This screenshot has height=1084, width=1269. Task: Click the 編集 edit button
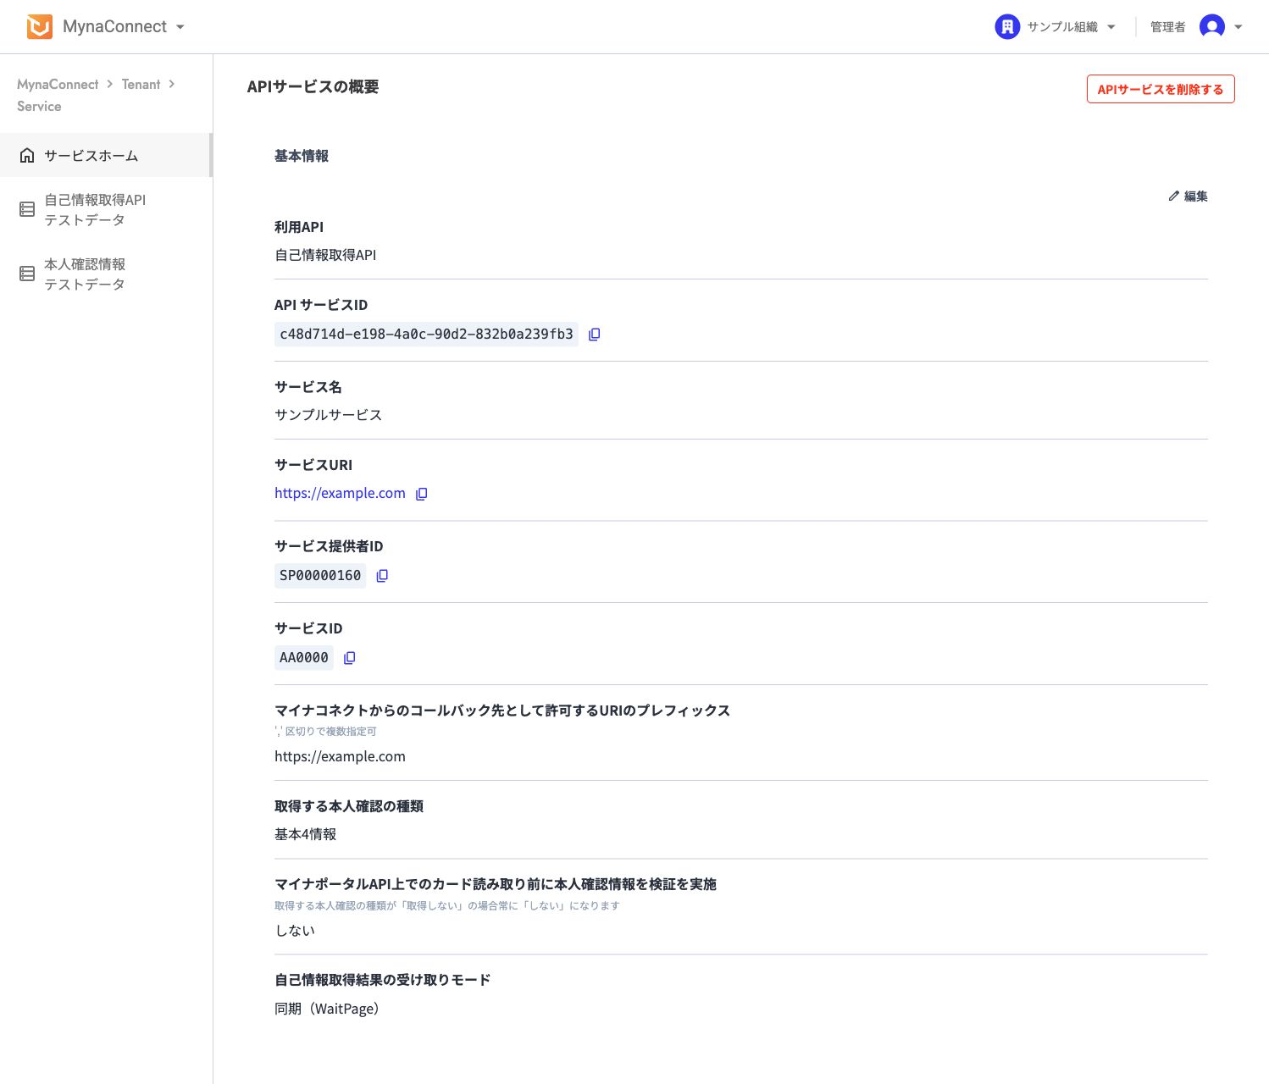click(x=1188, y=196)
